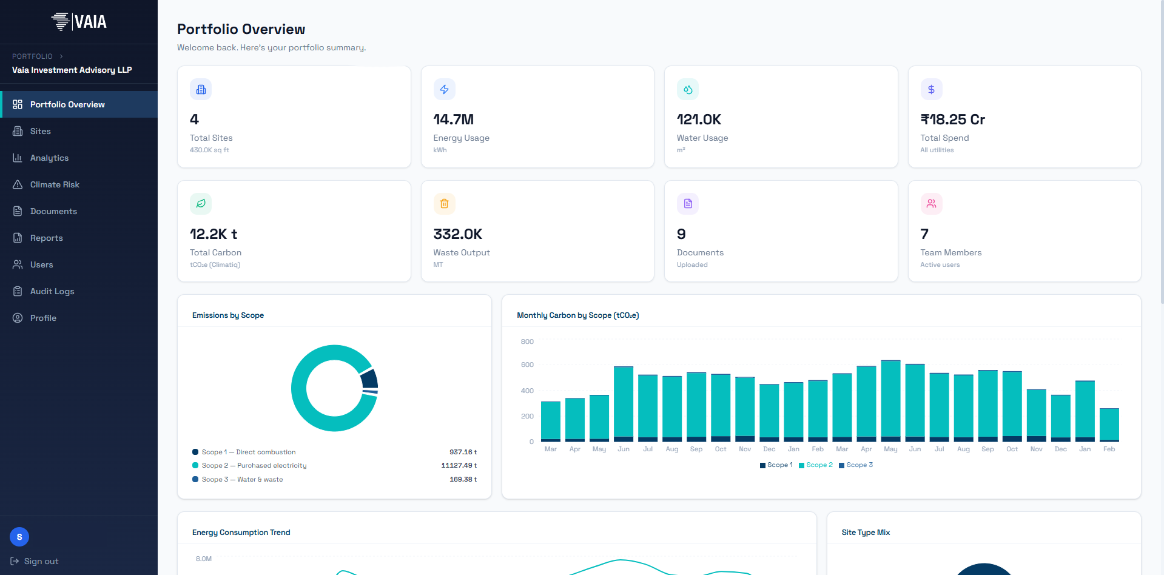Viewport: 1164px width, 575px height.
Task: Open Audit Logs in sidebar
Action: pos(52,291)
